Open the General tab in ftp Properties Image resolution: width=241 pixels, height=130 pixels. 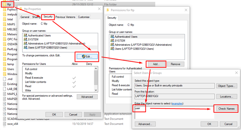click(x=25, y=17)
